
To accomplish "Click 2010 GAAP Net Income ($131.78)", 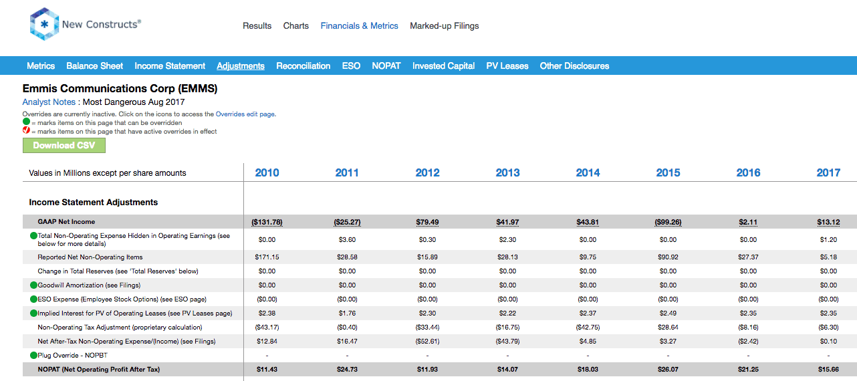I will point(267,222).
